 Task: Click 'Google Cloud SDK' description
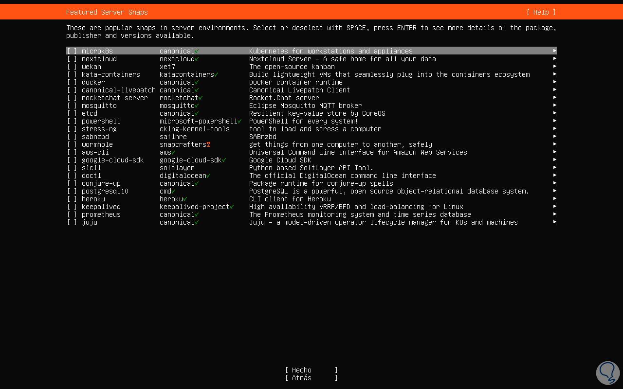pyautogui.click(x=280, y=160)
